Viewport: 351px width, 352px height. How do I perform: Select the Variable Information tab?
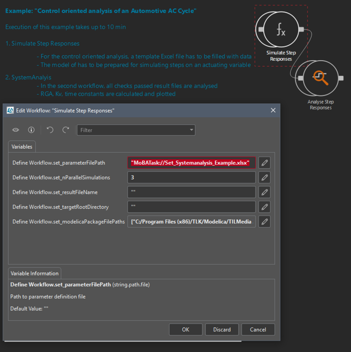[35, 274]
